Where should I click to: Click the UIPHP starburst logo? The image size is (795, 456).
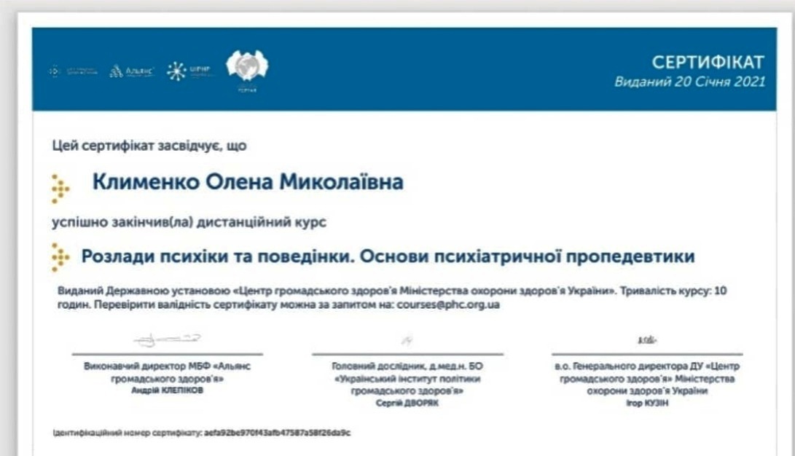coord(188,71)
